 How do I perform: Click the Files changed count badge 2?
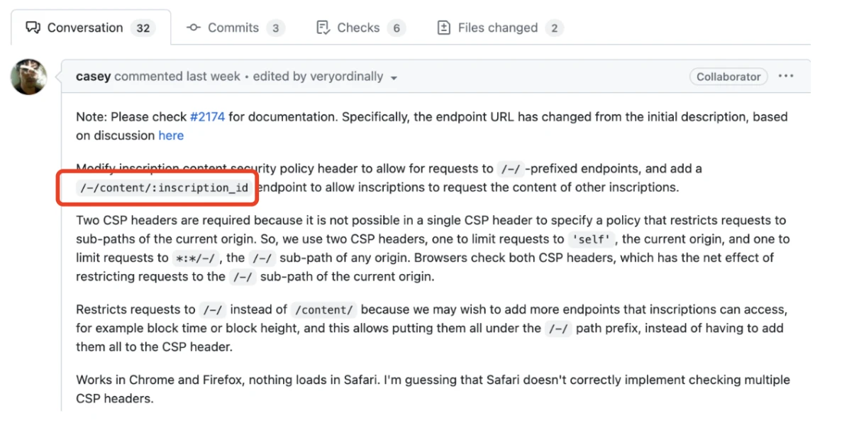coord(555,28)
